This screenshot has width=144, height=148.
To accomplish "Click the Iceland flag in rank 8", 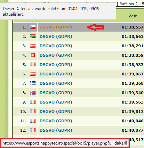I will click(x=33, y=93).
